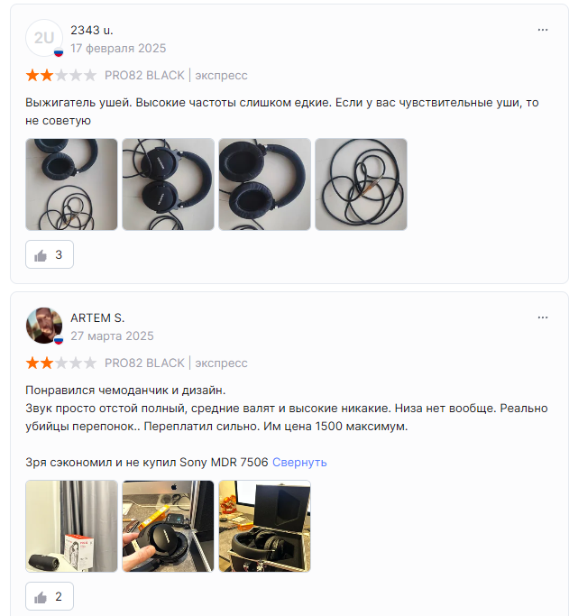Open fourth photo of coiled cable

click(x=361, y=184)
